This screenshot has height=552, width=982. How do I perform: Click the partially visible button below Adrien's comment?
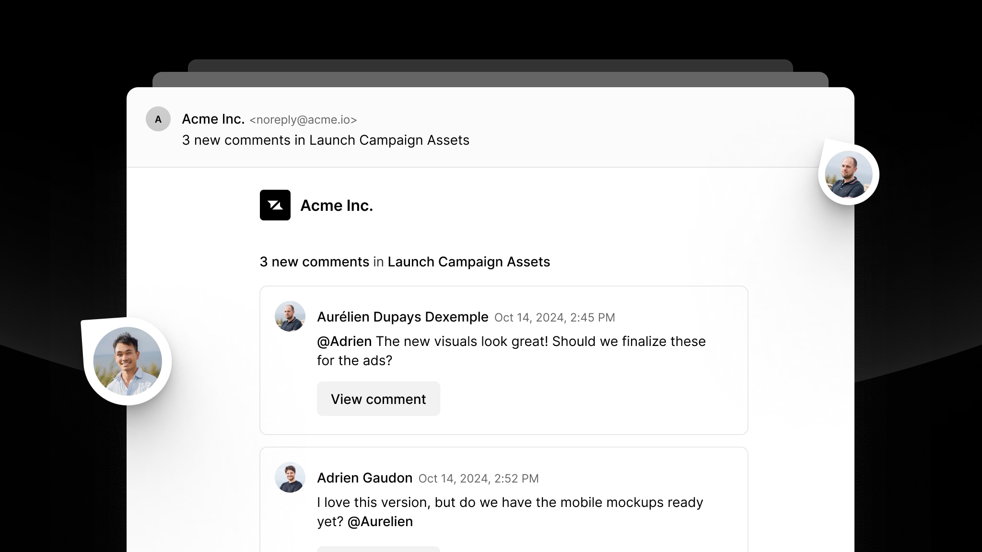click(378, 550)
